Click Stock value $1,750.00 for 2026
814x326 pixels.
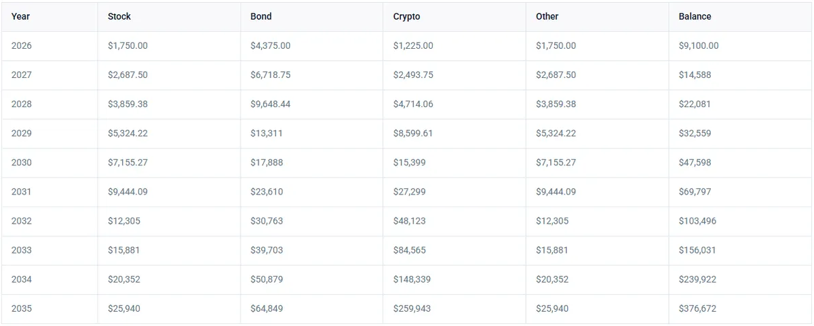(x=128, y=45)
